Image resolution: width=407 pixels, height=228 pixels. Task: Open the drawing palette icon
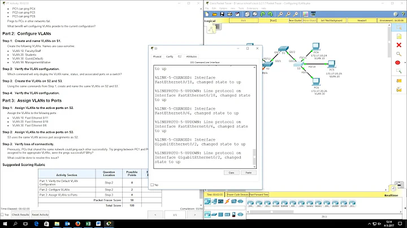[x=305, y=14]
